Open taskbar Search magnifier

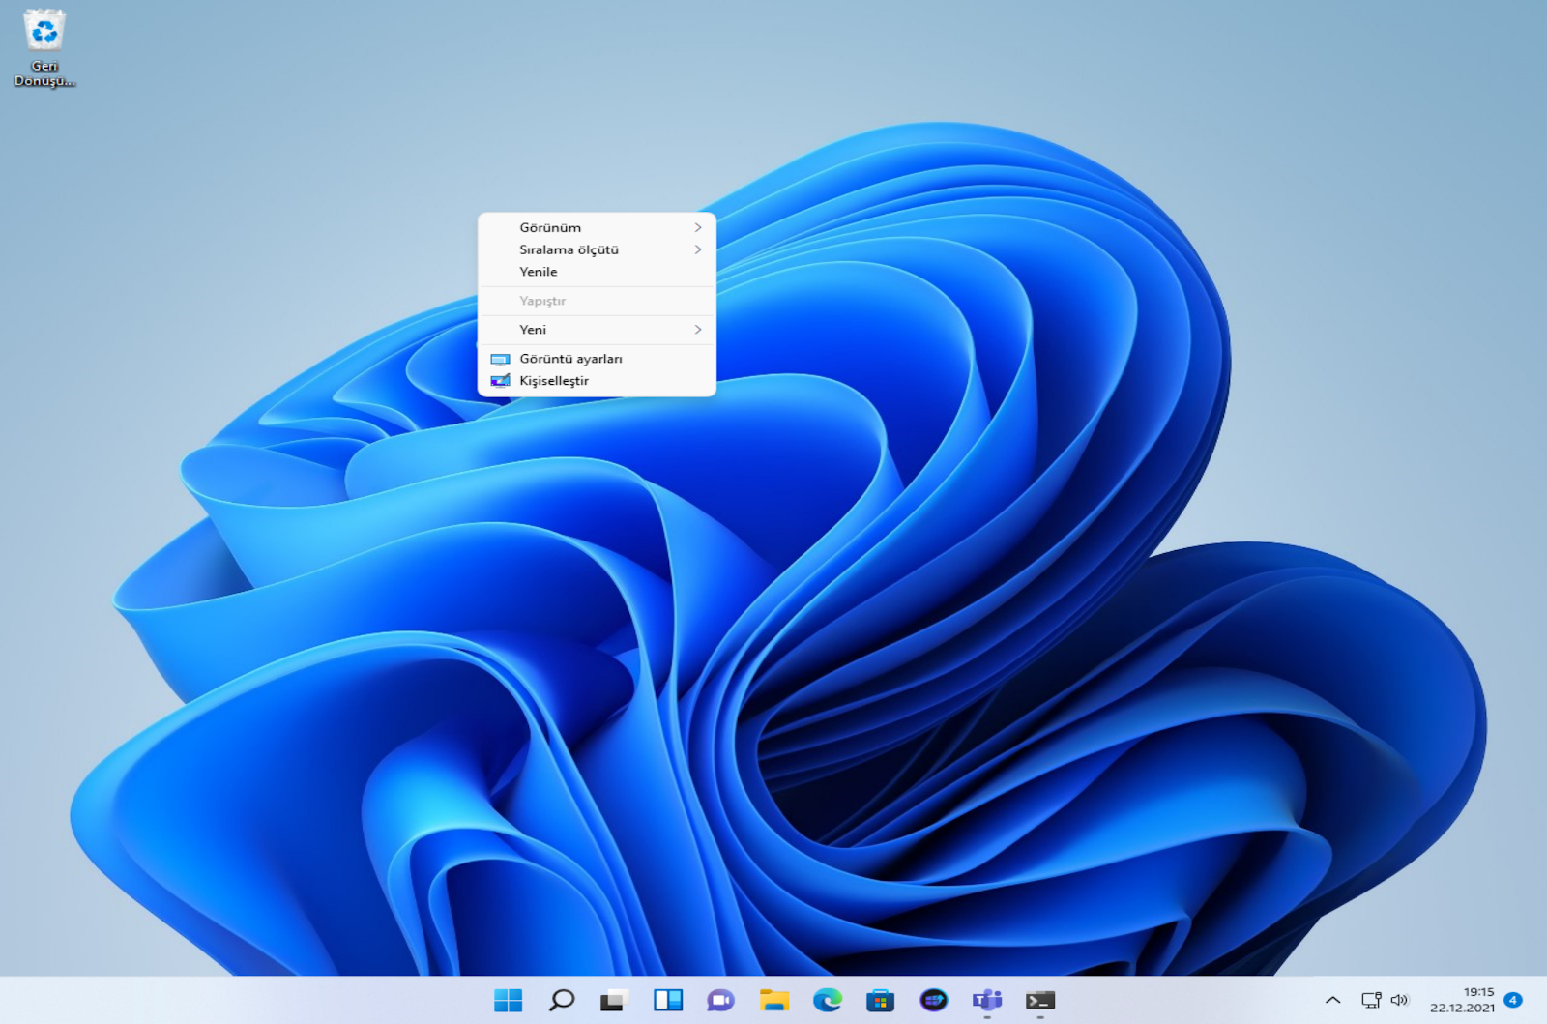pyautogui.click(x=561, y=1000)
